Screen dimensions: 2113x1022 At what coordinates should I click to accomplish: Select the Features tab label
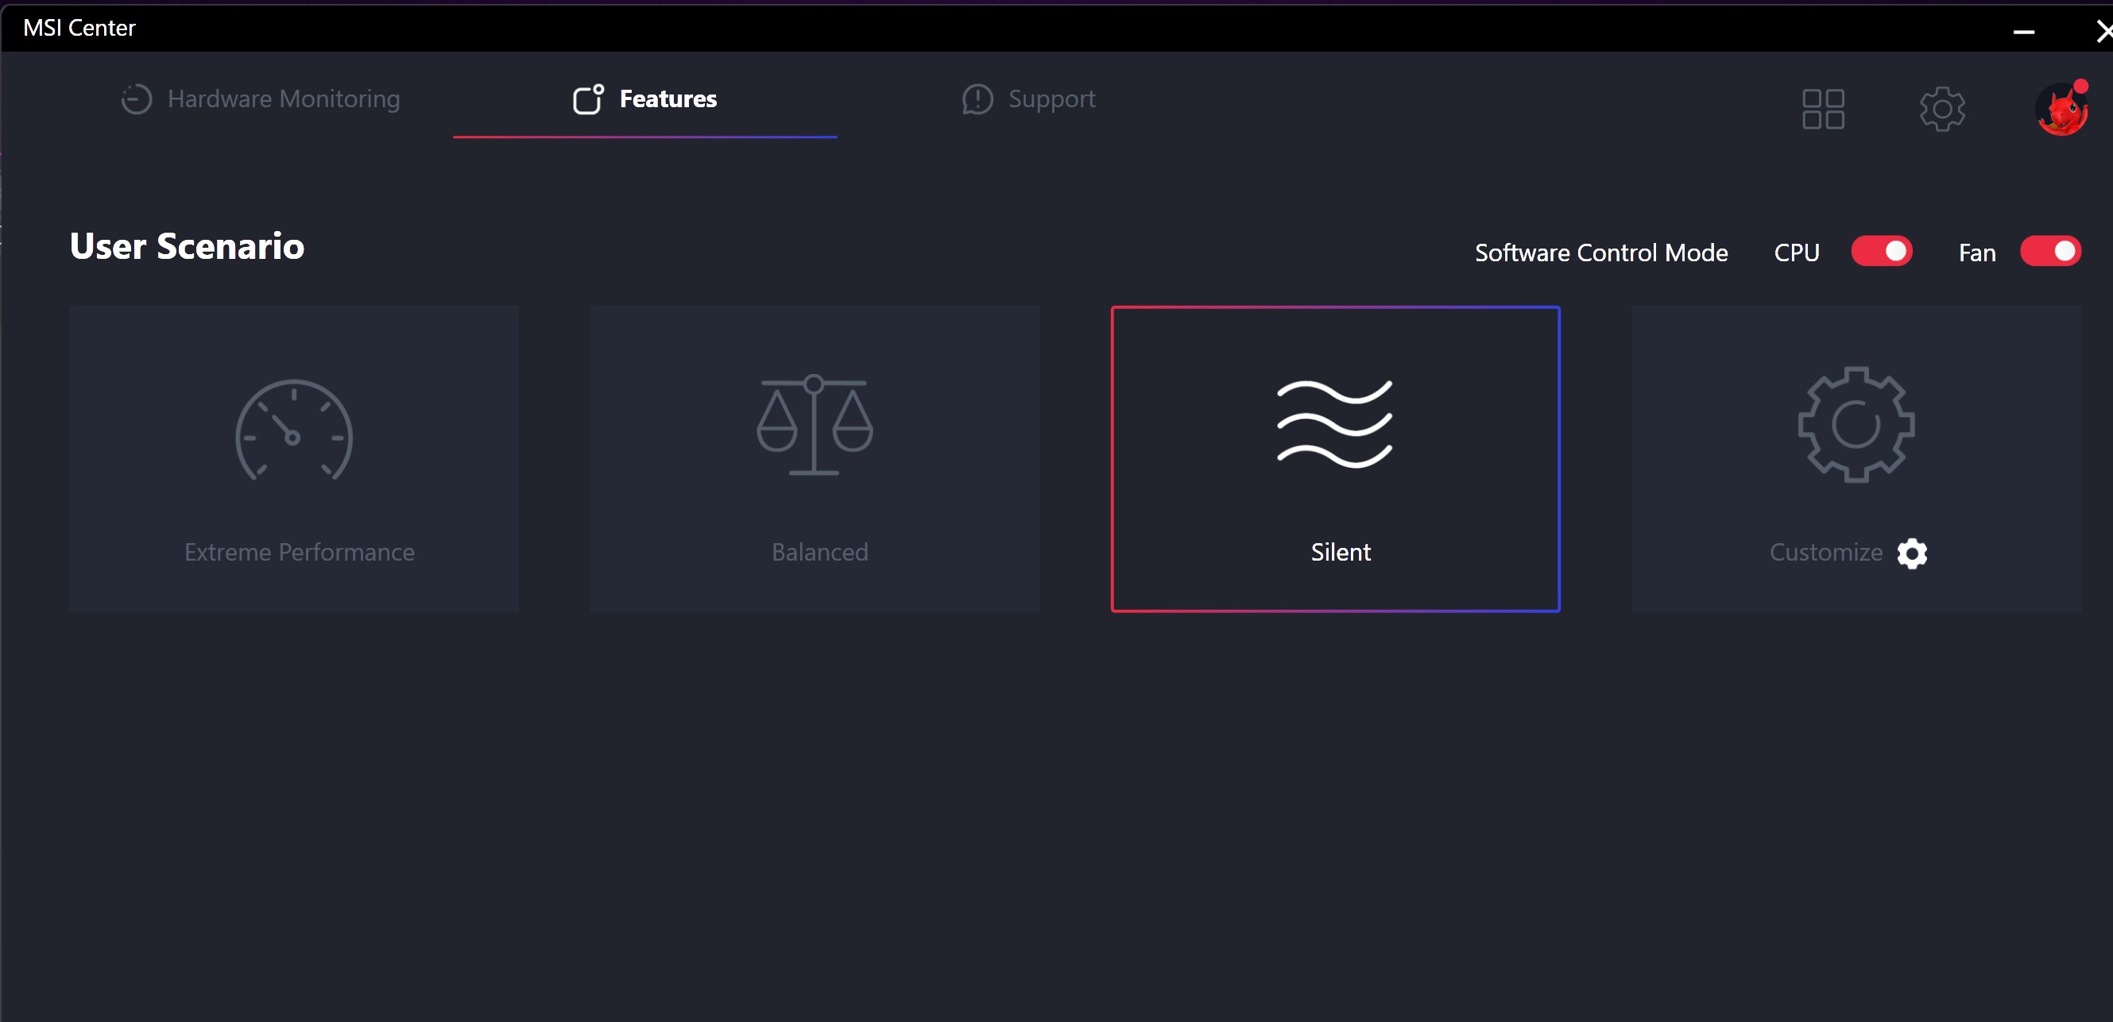pos(668,99)
